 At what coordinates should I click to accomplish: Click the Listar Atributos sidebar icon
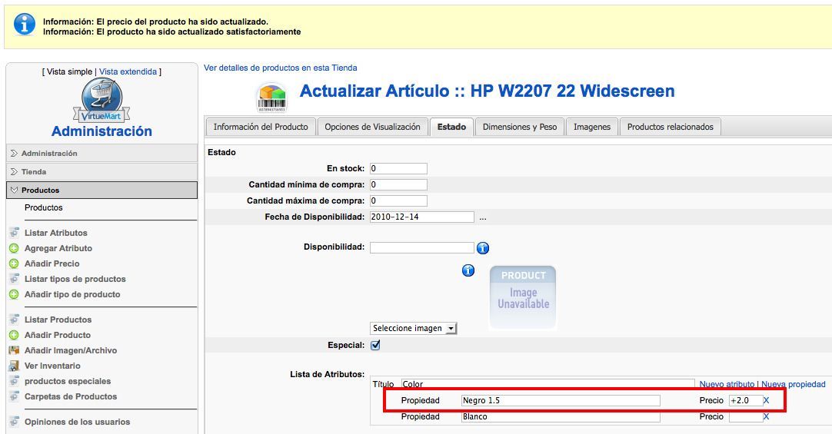pos(15,233)
